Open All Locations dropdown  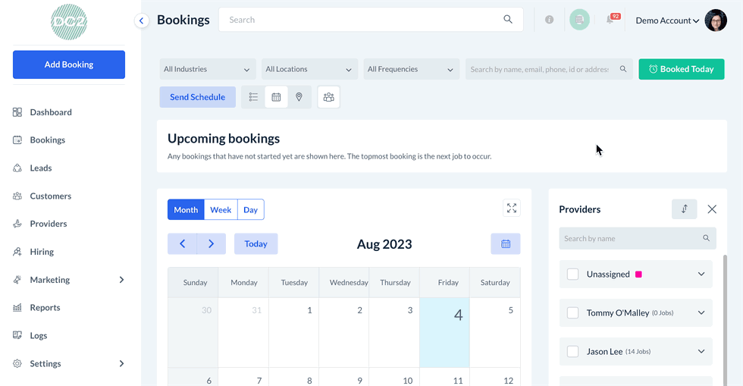[309, 69]
